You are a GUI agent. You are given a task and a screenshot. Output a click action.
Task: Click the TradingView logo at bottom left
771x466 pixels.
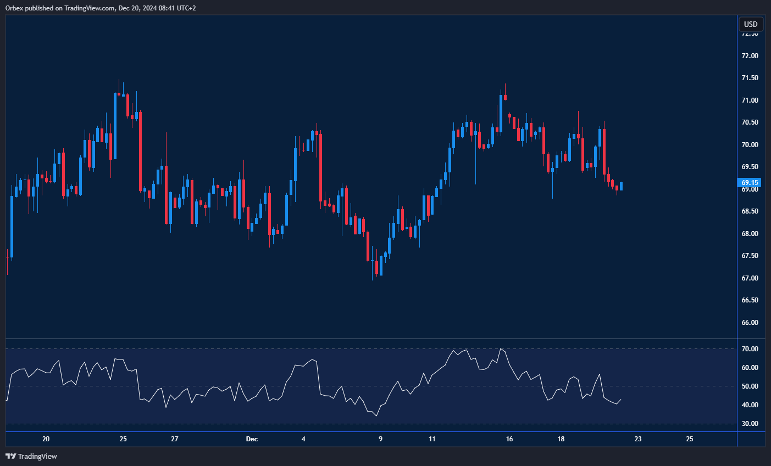(31, 456)
